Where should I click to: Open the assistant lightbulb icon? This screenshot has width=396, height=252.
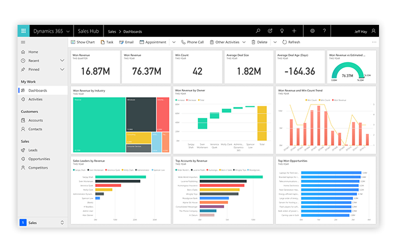[282, 31]
